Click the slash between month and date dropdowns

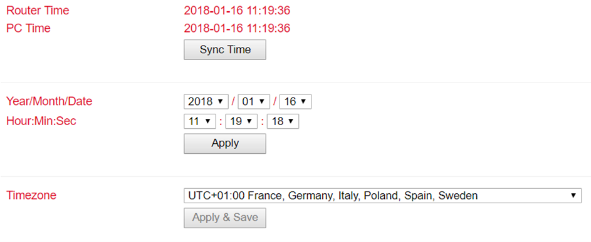pyautogui.click(x=275, y=102)
